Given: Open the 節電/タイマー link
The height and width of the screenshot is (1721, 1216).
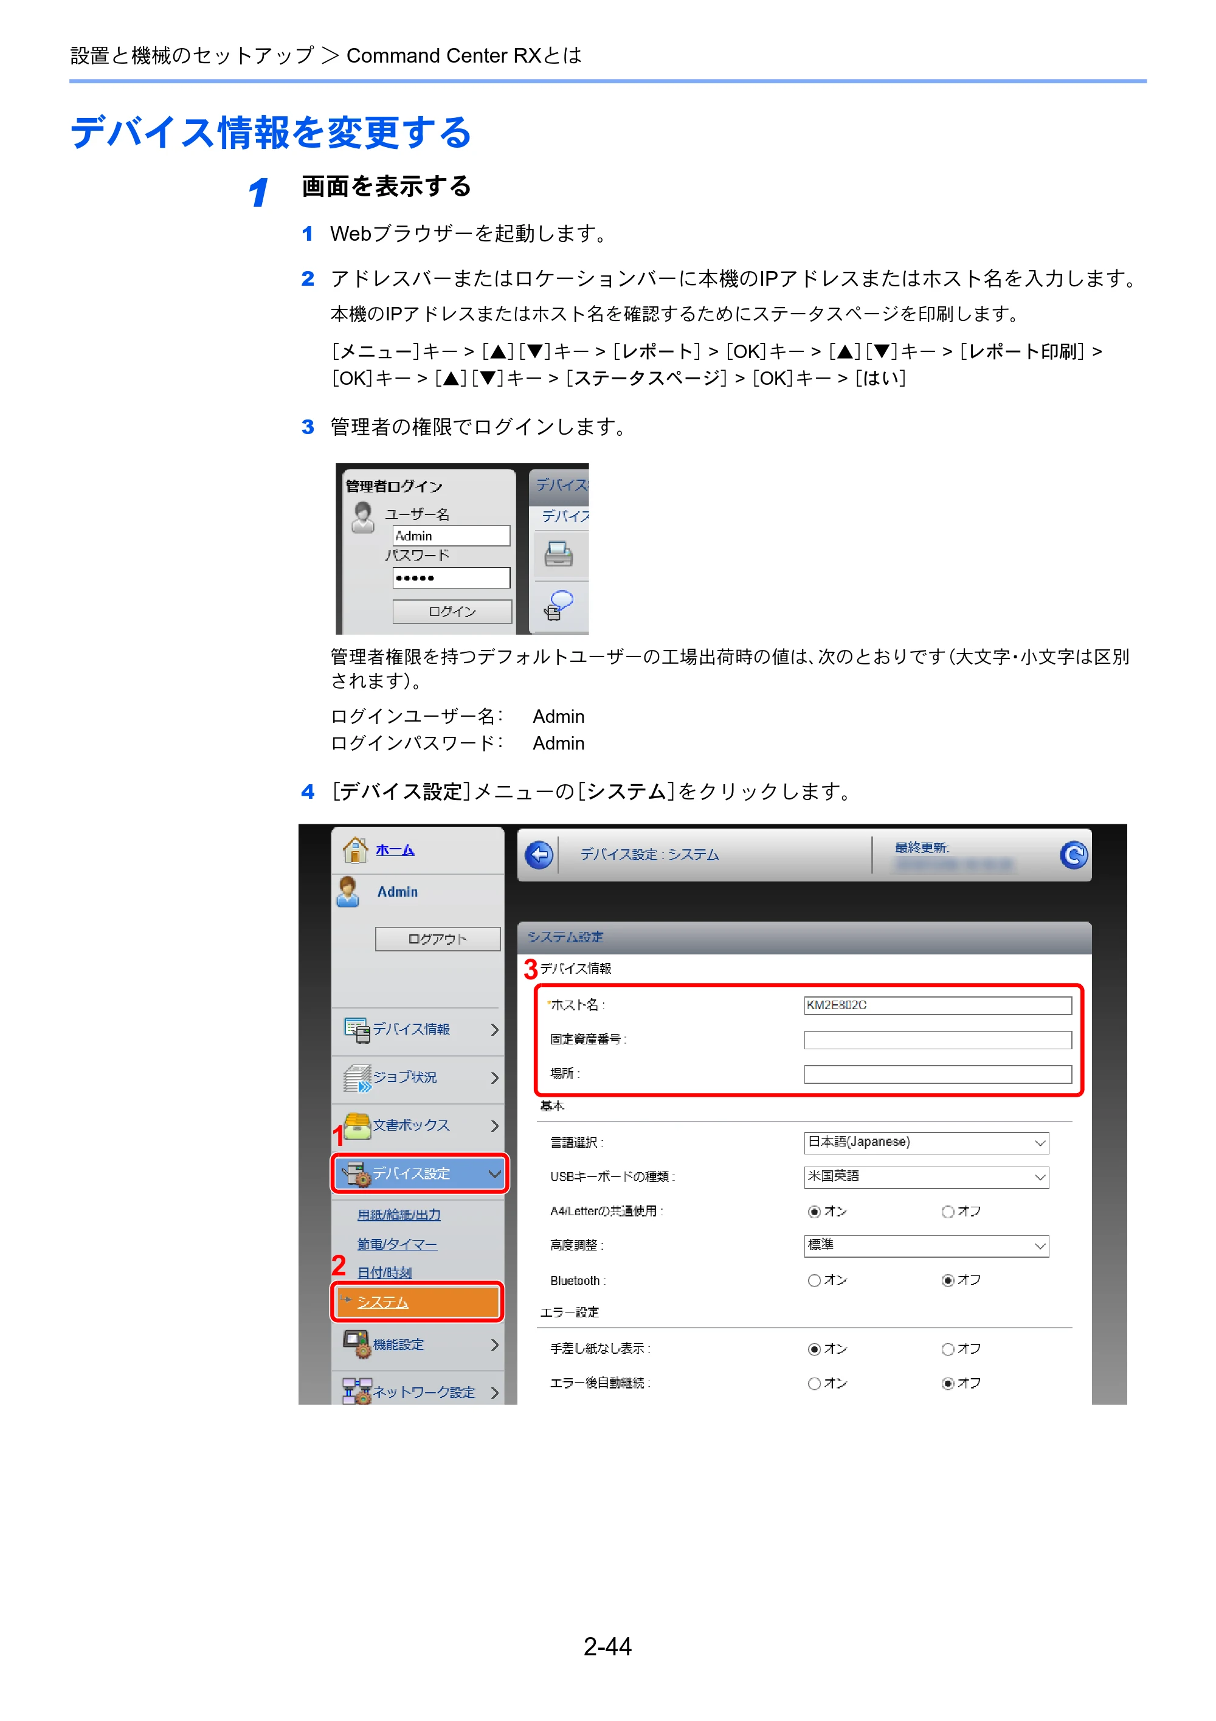Looking at the screenshot, I should click(398, 1244).
